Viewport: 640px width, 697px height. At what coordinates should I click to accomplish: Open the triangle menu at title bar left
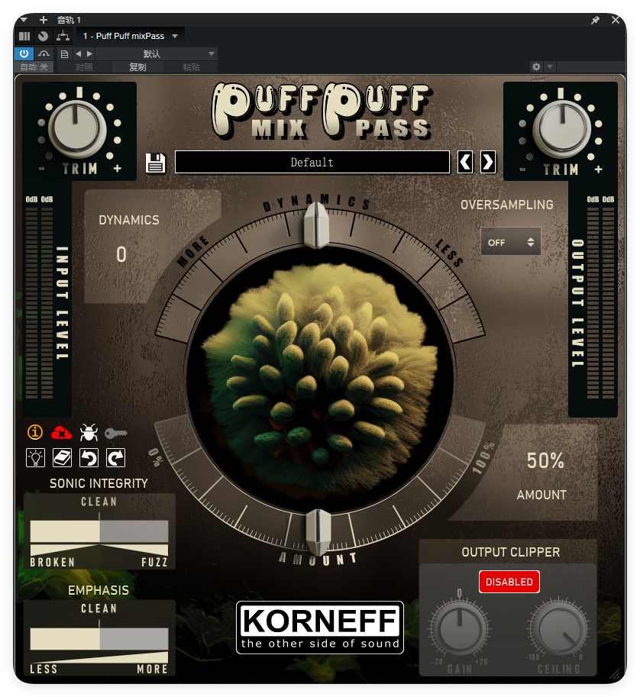tap(24, 20)
